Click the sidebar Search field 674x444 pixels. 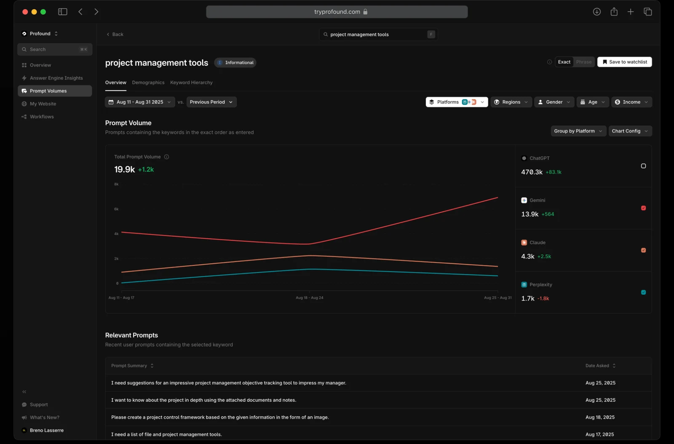[x=55, y=49]
